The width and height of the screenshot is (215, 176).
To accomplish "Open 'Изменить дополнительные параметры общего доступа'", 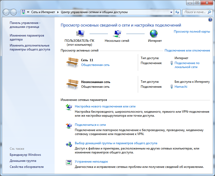I will (30, 47).
